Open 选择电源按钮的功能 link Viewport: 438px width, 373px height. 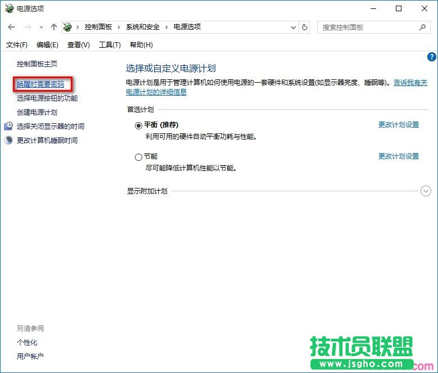coord(47,98)
